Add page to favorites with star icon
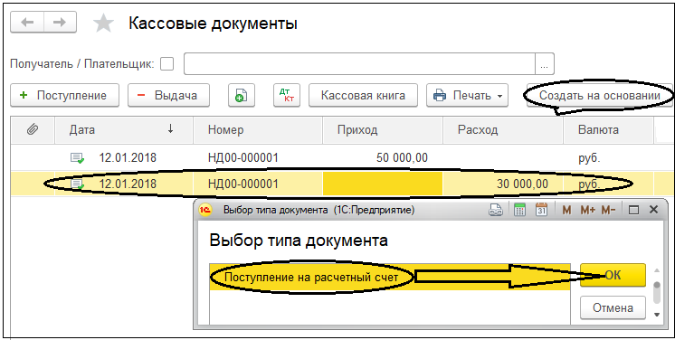The height and width of the screenshot is (340, 675). [x=103, y=24]
